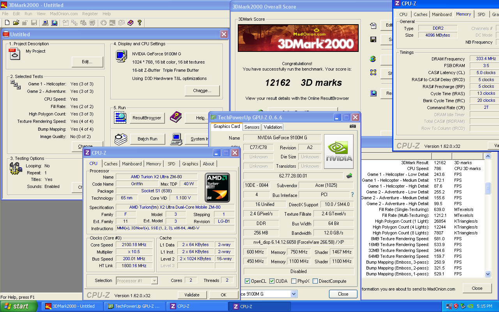Click the Windows start button
Screen dimensions: 499x312
coord(19,306)
